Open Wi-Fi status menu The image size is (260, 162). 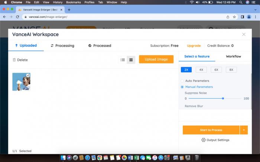[192, 2]
